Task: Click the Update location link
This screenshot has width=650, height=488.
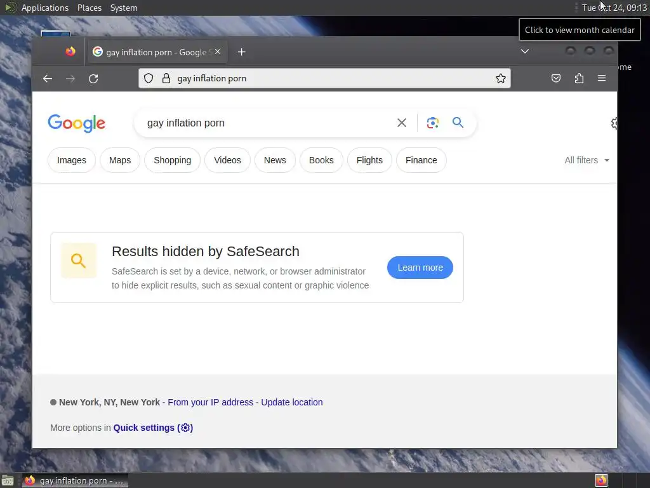Action: coord(292,402)
